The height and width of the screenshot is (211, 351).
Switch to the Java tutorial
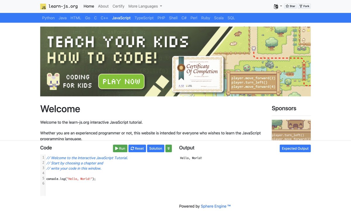point(63,18)
